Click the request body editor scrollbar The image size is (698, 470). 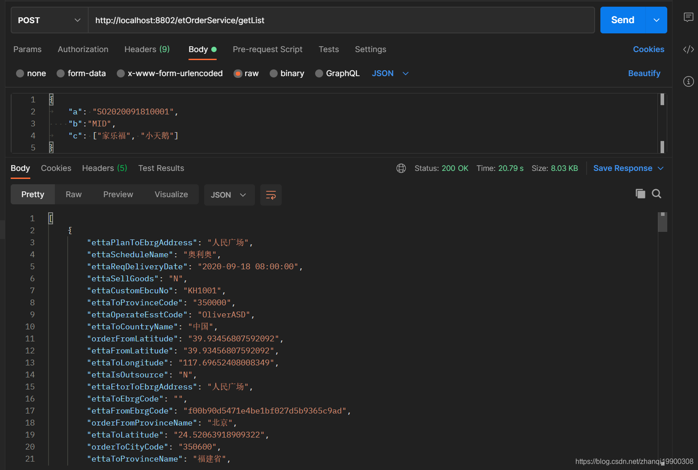(662, 123)
